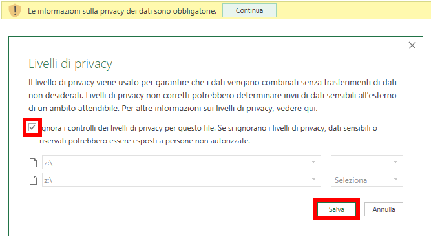Open the 'qui' privacy levels link
The image size is (431, 241).
tap(310, 109)
